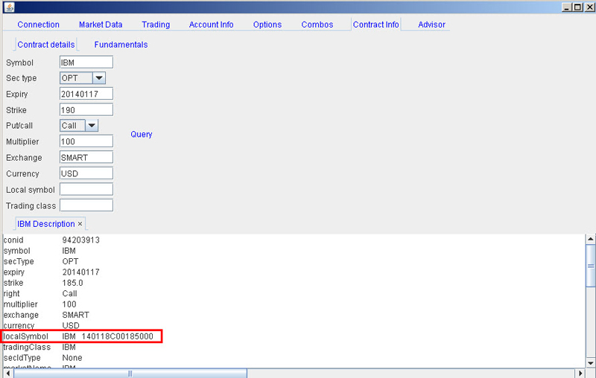Click the Symbol input field containing IBM
The height and width of the screenshot is (378, 596).
pos(86,63)
